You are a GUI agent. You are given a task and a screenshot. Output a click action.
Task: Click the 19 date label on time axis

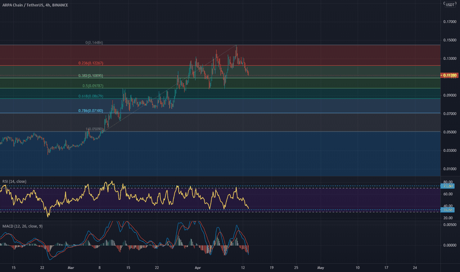tap(271, 268)
